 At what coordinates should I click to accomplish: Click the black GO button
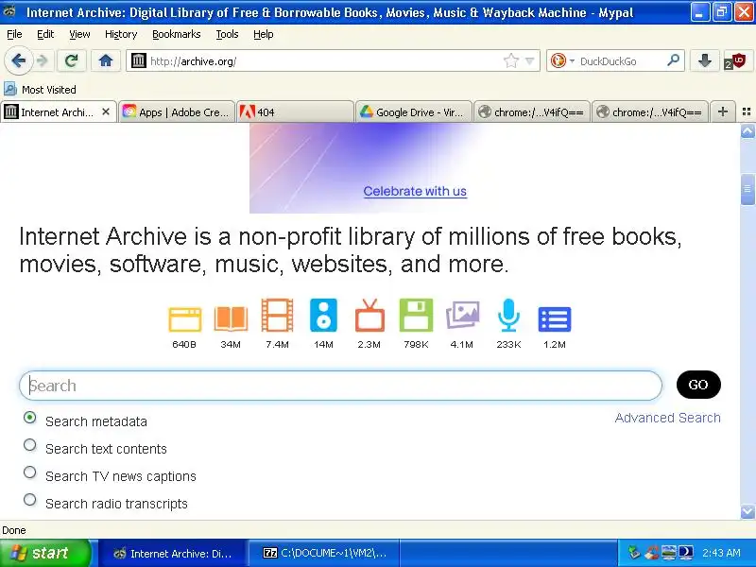pyautogui.click(x=698, y=385)
